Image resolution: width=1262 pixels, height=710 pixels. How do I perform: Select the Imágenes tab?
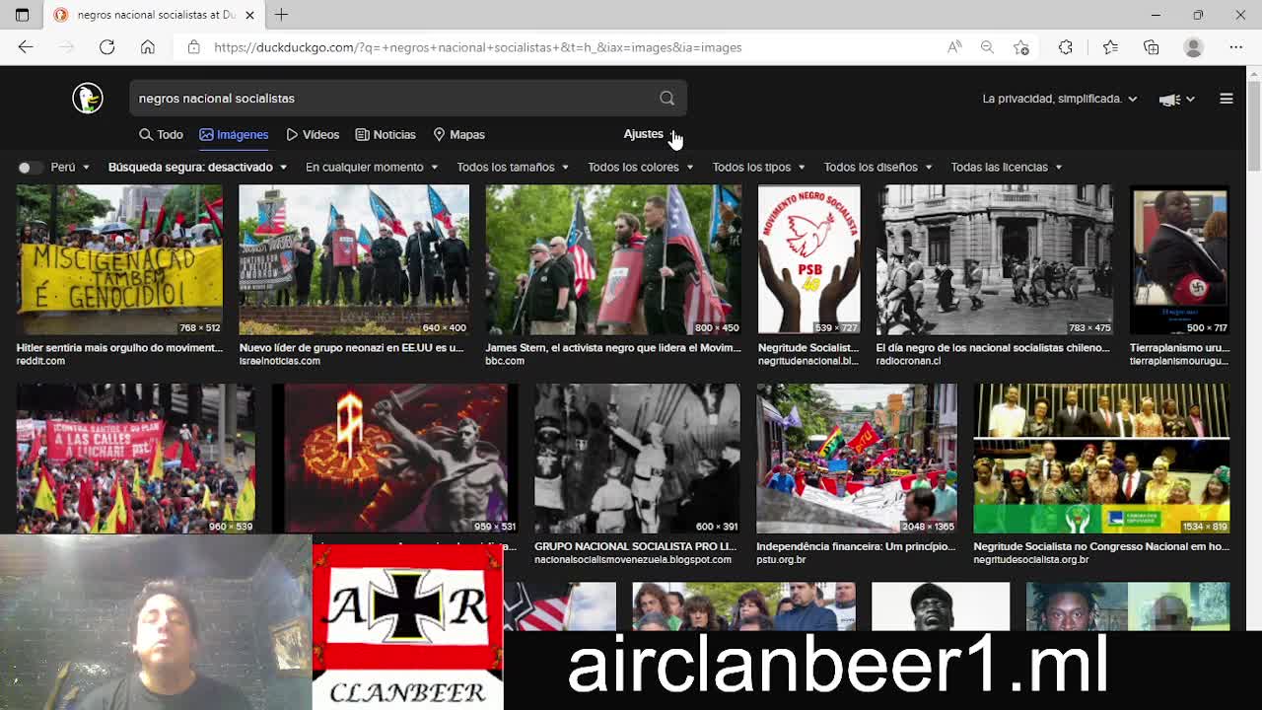[234, 135]
